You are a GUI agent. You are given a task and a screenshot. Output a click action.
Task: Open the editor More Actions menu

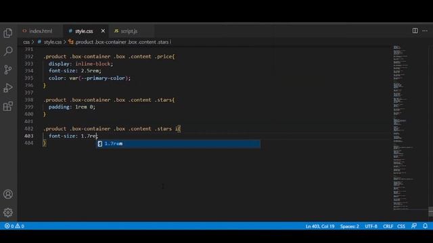click(x=425, y=30)
